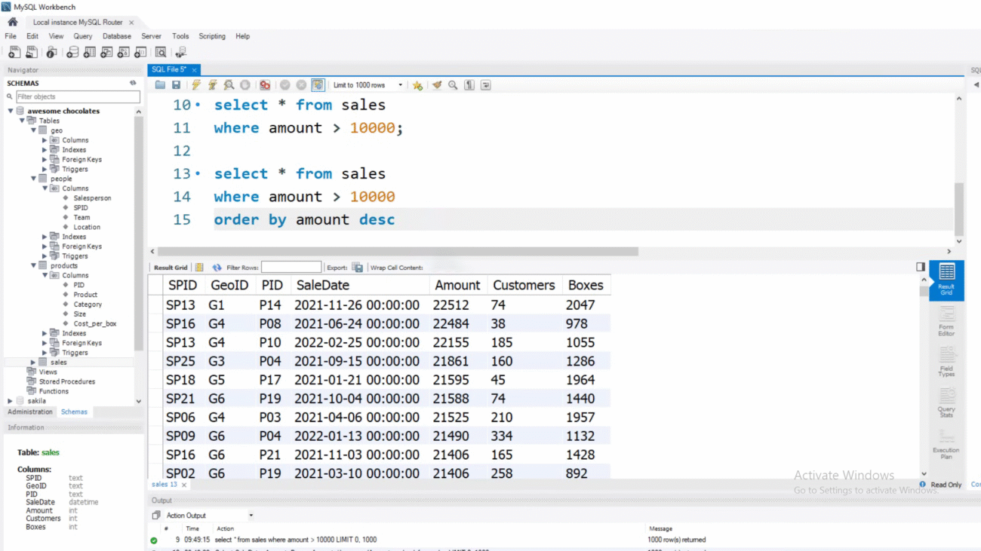Viewport: 981px width, 551px height.
Task: Toggle auto-commit mode button
Action: [318, 85]
